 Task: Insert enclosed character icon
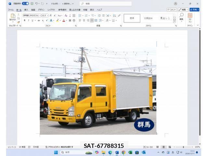coord(74,20)
